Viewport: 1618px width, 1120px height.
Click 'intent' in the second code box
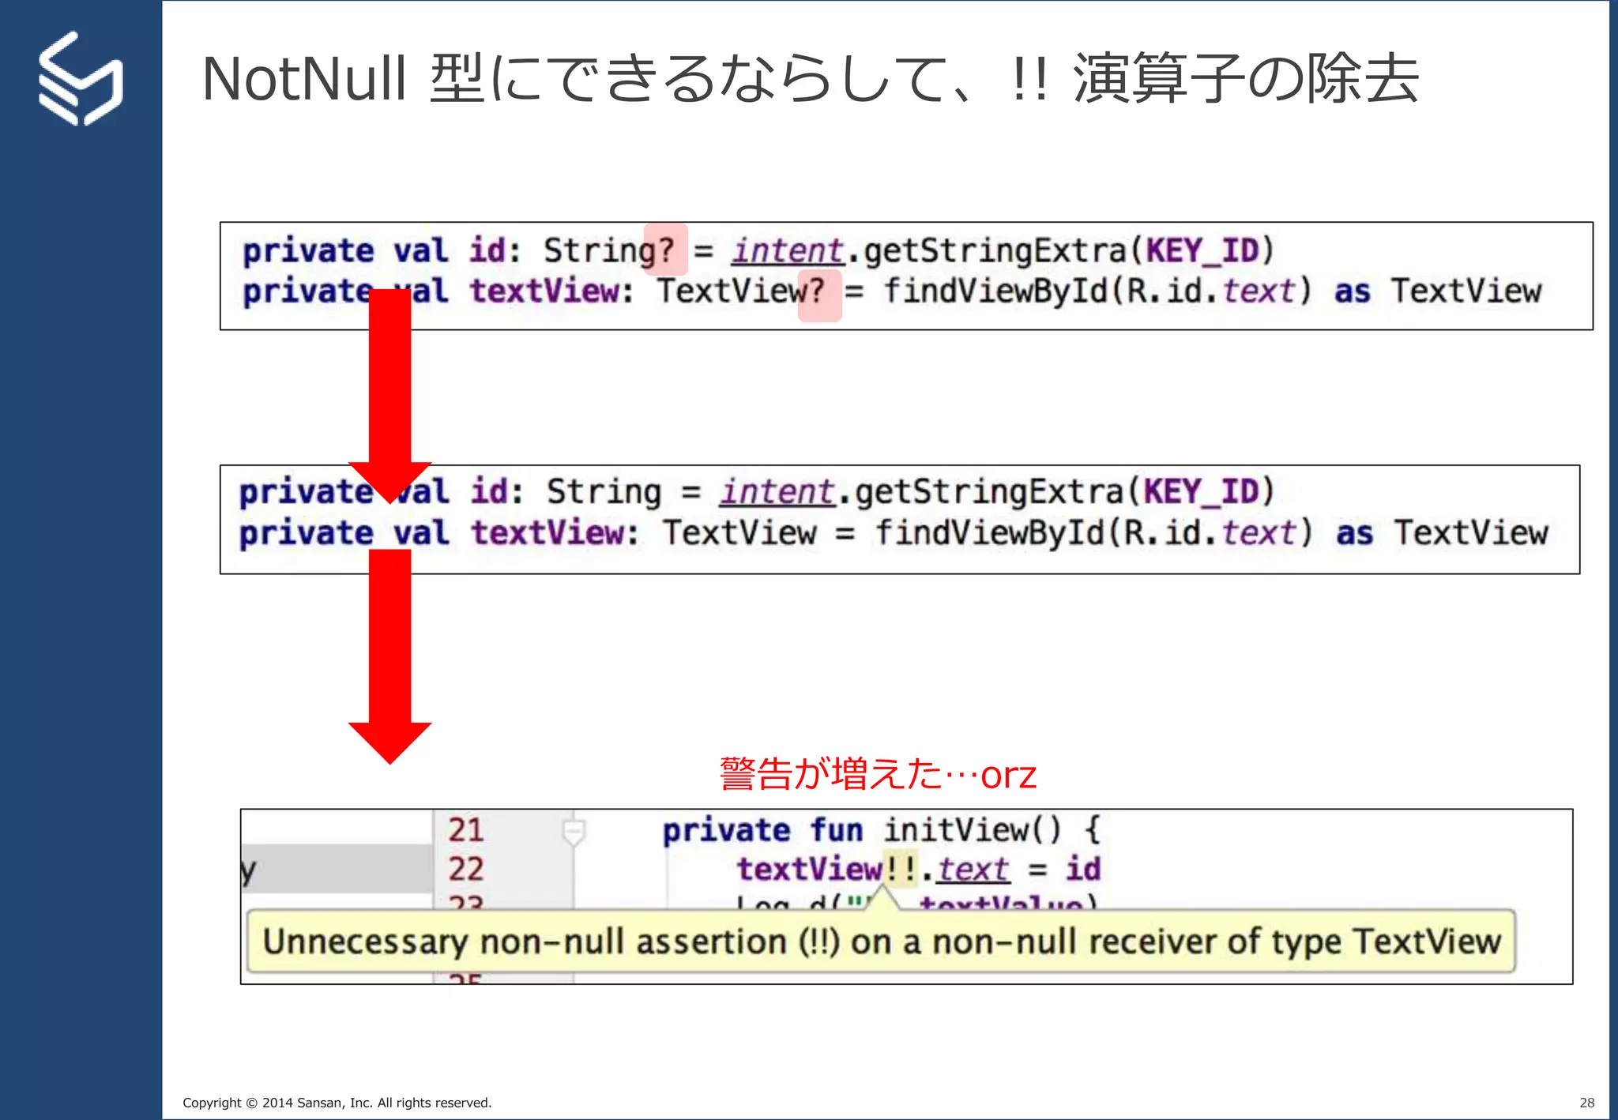(777, 492)
